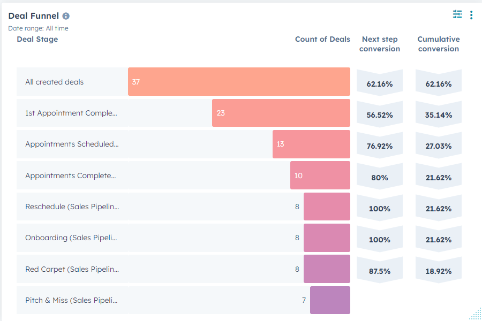Click the 18.92% cumulative conversion chevron

click(439, 269)
